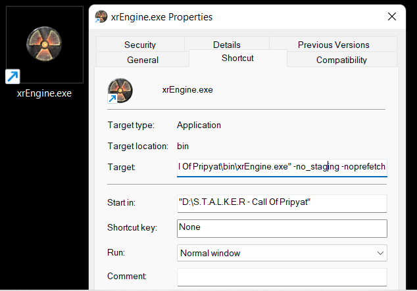Expand the Run combo box arrow
The width and height of the screenshot is (417, 291).
tap(380, 253)
